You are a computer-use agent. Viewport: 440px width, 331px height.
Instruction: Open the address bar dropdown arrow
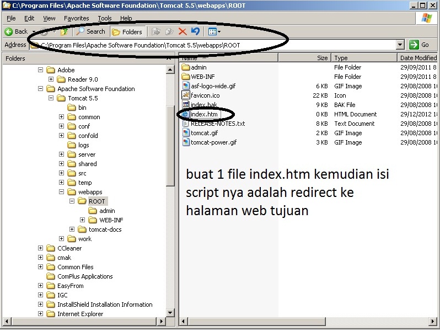pyautogui.click(x=400, y=45)
